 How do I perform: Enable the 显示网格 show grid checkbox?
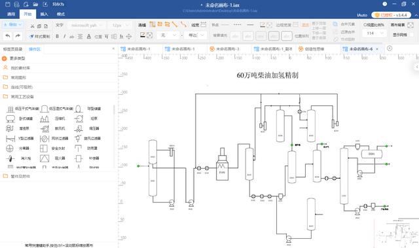[412, 35]
